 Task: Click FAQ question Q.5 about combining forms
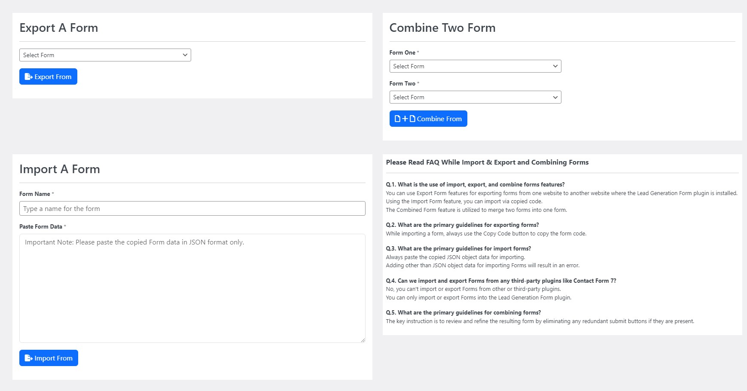[x=463, y=313]
